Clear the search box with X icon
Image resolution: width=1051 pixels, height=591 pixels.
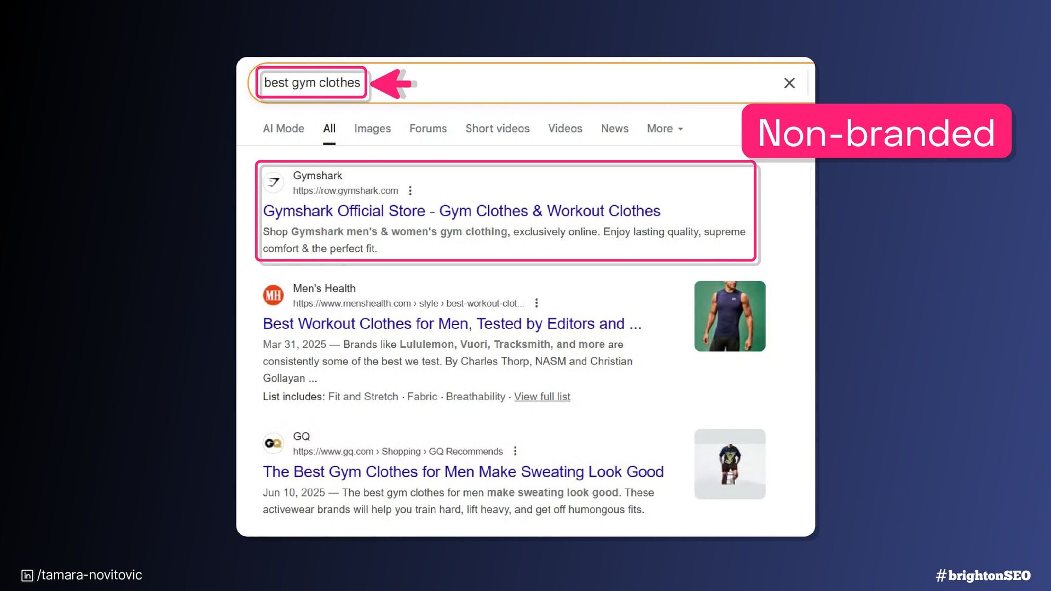789,83
